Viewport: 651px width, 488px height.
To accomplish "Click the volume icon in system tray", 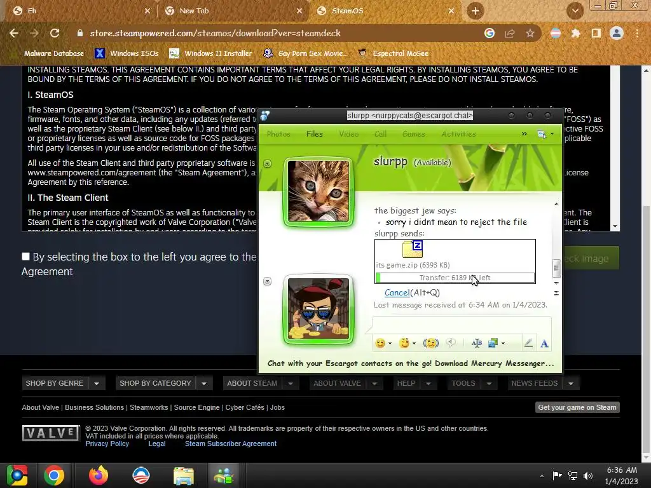I will pyautogui.click(x=588, y=475).
